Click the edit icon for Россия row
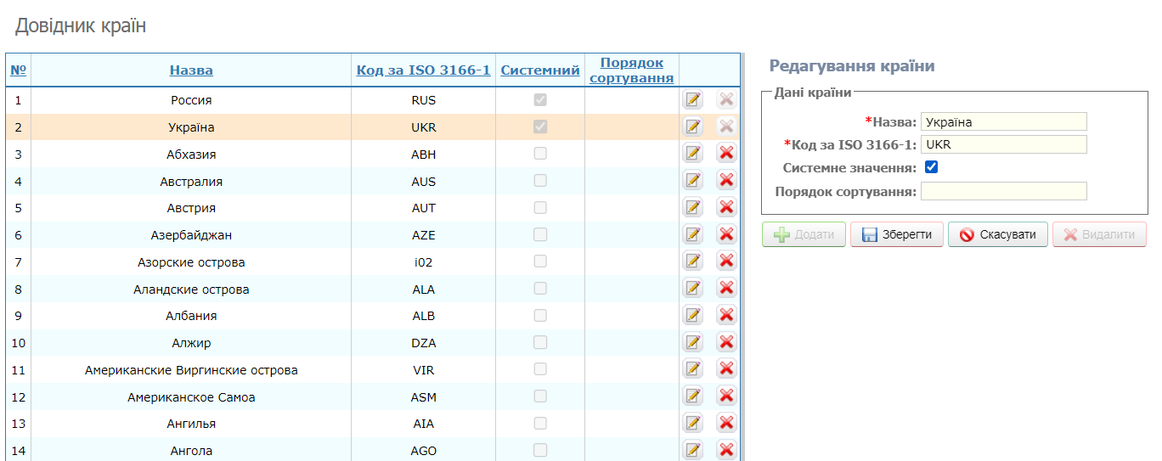The image size is (1162, 461). 693,99
